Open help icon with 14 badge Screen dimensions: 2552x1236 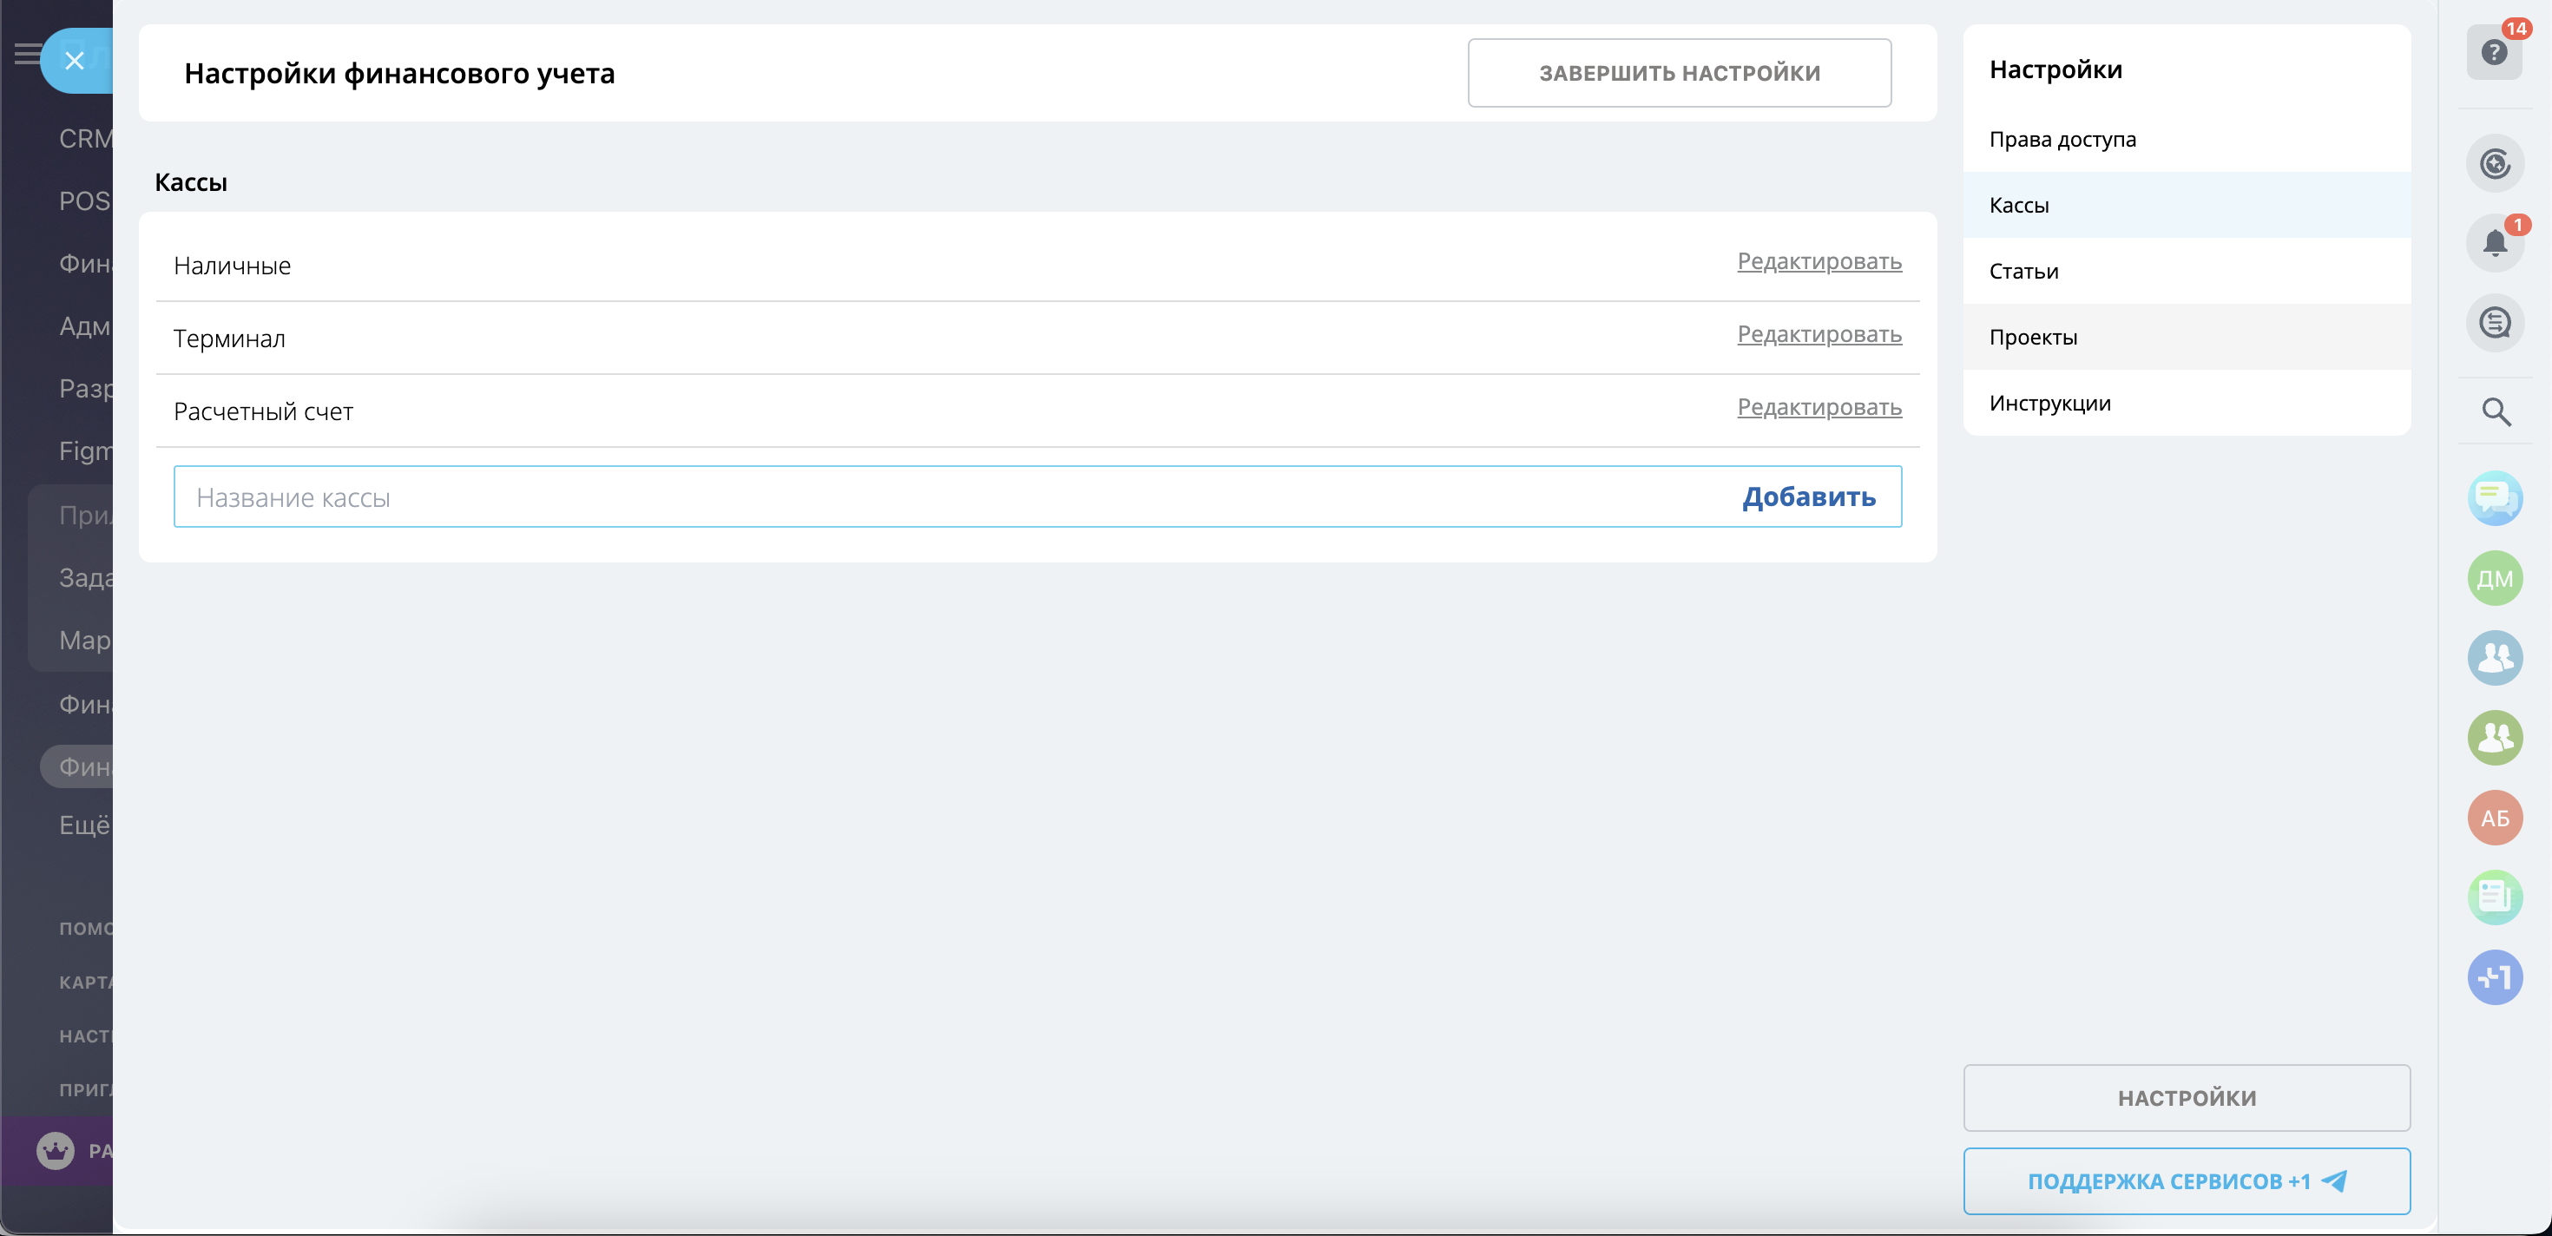(x=2494, y=52)
